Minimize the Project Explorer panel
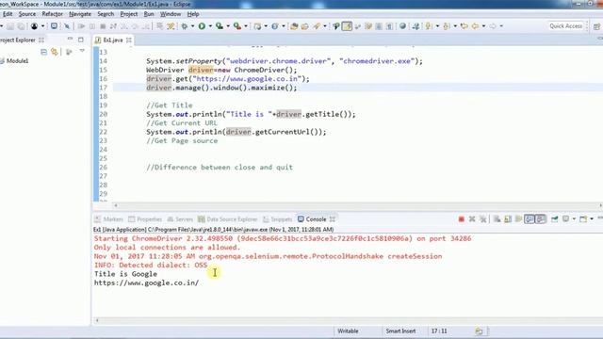The height and width of the screenshot is (339, 603). click(x=70, y=40)
